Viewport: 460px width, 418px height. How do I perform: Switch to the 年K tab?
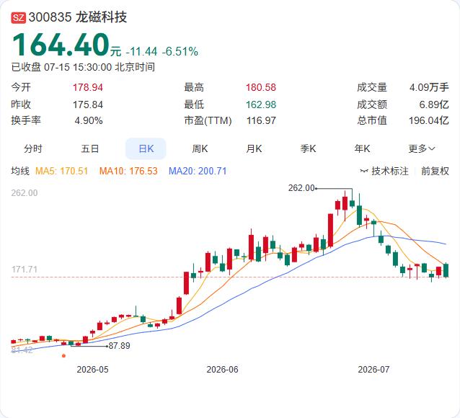362,148
